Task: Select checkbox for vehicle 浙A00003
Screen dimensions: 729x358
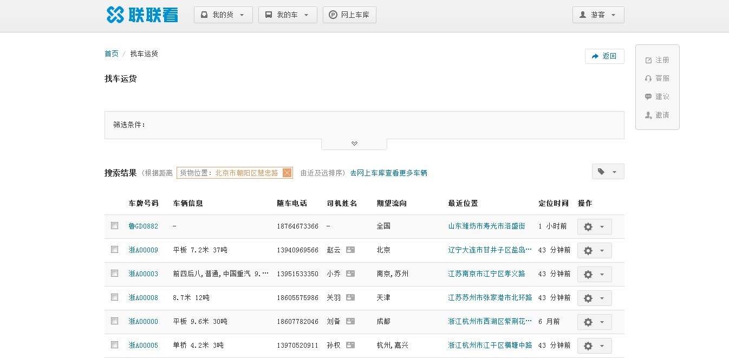Action: 114,274
